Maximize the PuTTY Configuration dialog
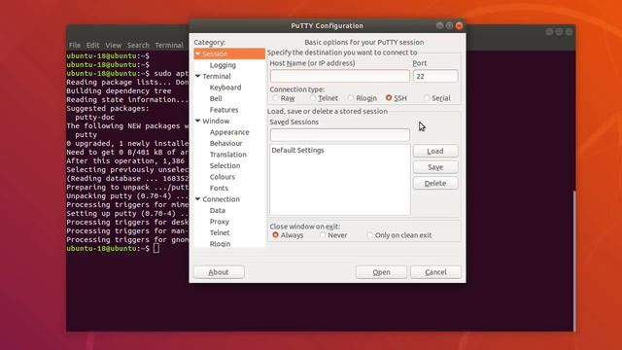The height and width of the screenshot is (350, 622). tap(449, 25)
